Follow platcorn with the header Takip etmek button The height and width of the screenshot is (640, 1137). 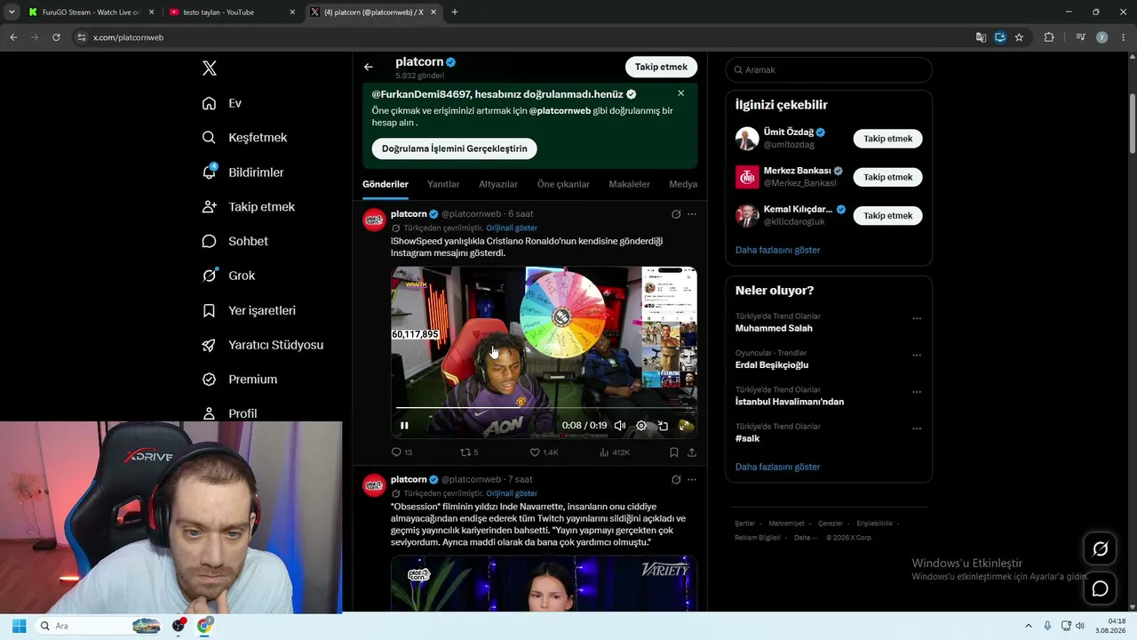(x=661, y=67)
